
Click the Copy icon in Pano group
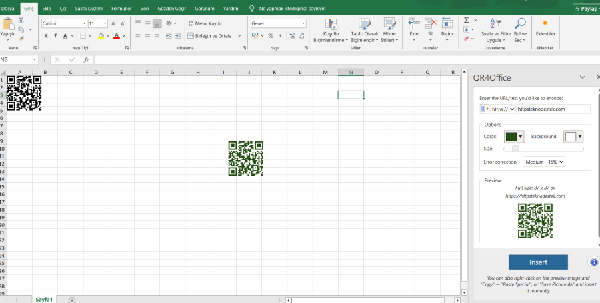pyautogui.click(x=21, y=29)
